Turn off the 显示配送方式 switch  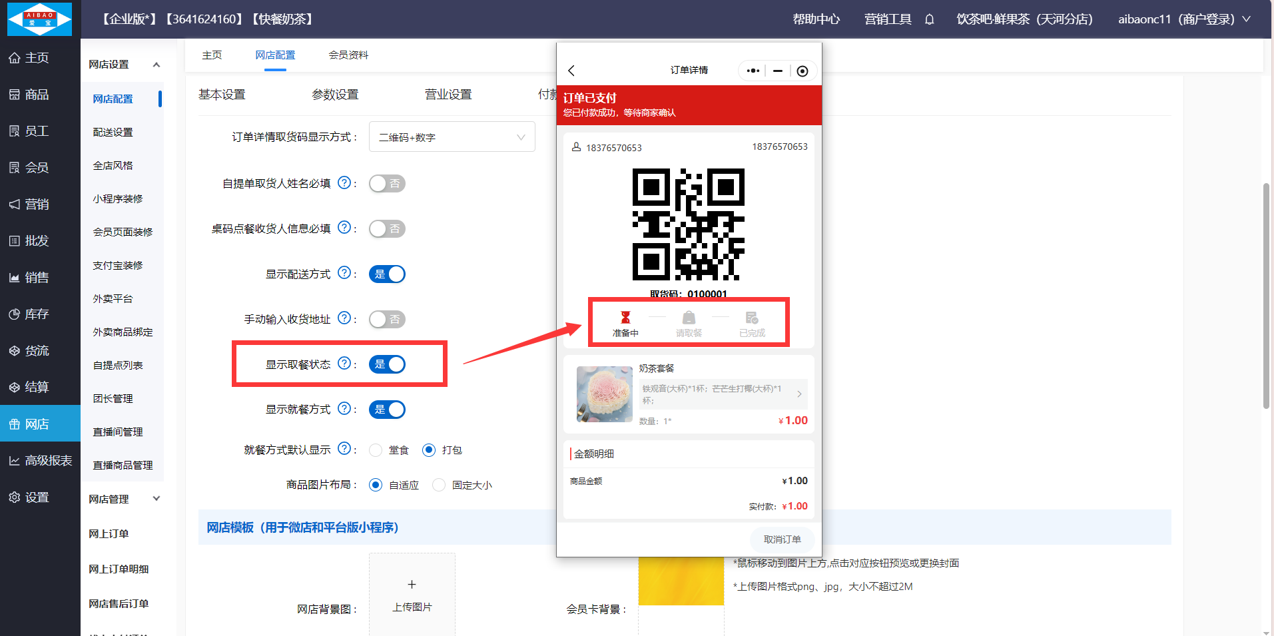tap(387, 274)
